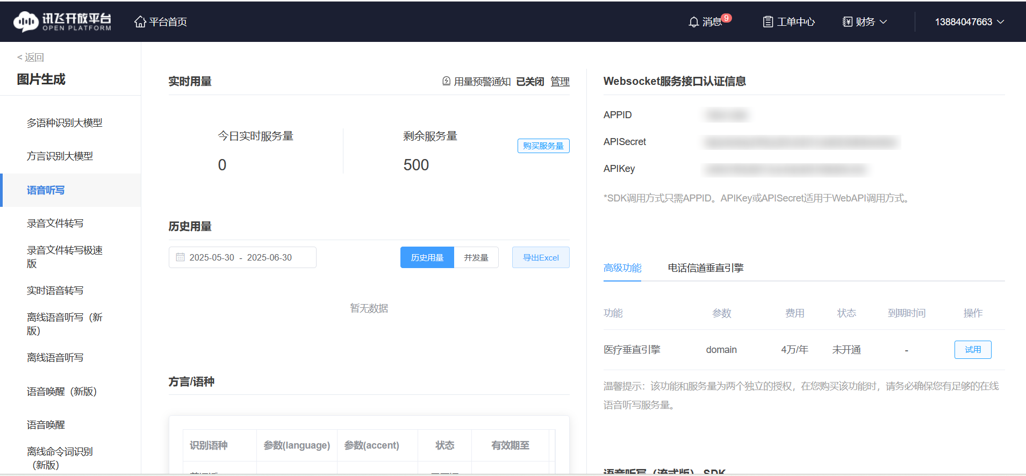Image resolution: width=1026 pixels, height=476 pixels.
Task: Click 试用 for 医疗垂直引擎
Action: [x=973, y=350]
